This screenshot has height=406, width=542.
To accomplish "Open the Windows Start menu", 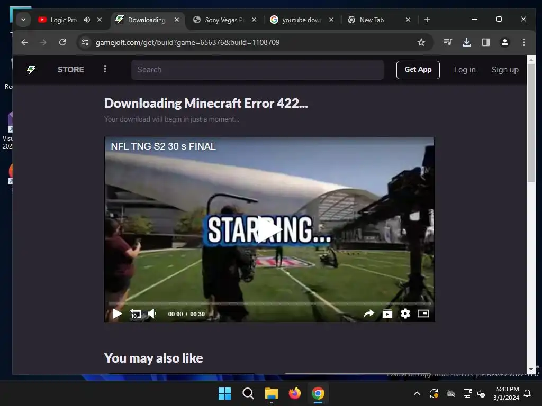I will (x=224, y=393).
